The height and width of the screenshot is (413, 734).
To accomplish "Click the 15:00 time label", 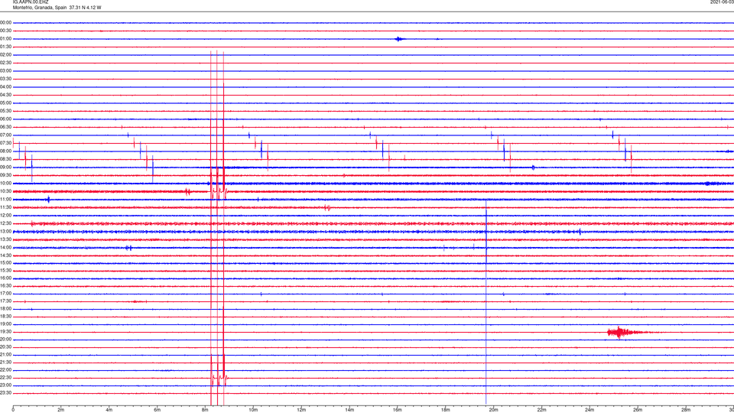I will [5, 262].
